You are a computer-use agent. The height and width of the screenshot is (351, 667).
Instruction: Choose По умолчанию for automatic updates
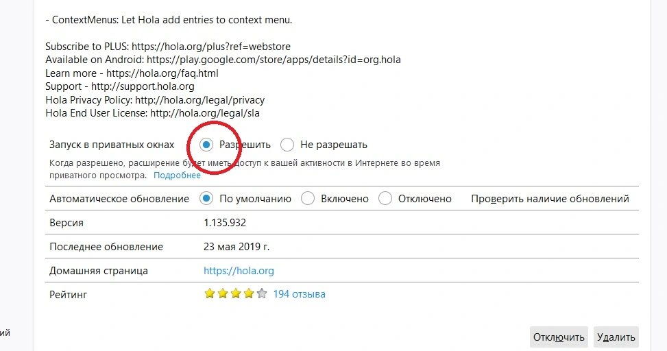coord(206,199)
